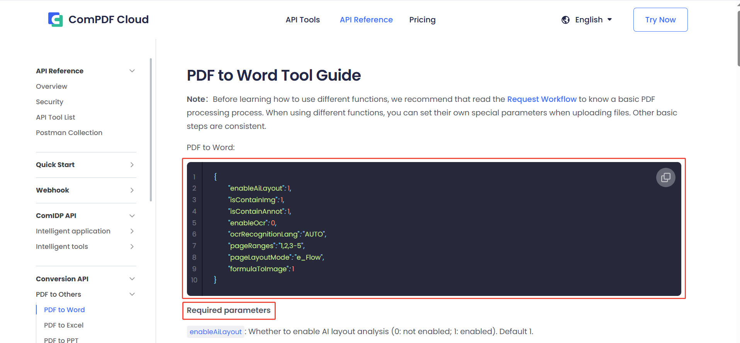The height and width of the screenshot is (343, 740).
Task: Go to the API Reference nav item
Action: click(366, 20)
